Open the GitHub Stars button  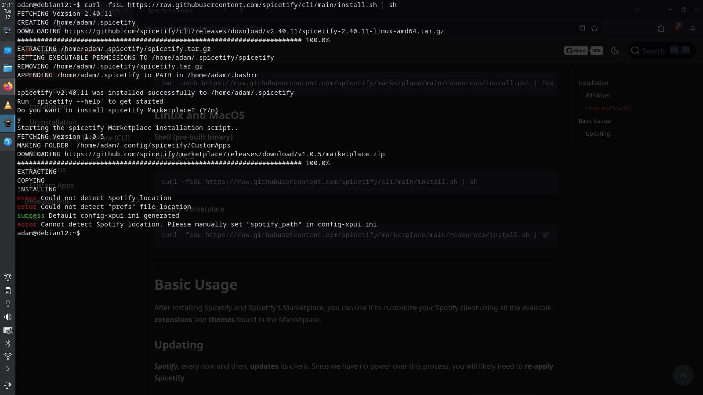(576, 50)
